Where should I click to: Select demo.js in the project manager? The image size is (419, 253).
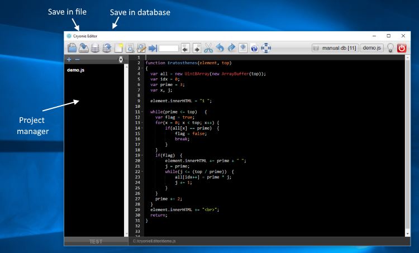coord(75,70)
